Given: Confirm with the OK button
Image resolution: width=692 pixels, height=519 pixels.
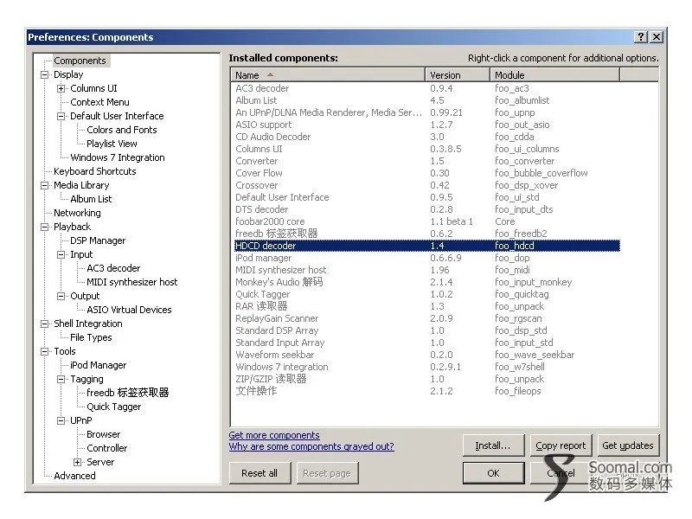Looking at the screenshot, I should [x=493, y=473].
